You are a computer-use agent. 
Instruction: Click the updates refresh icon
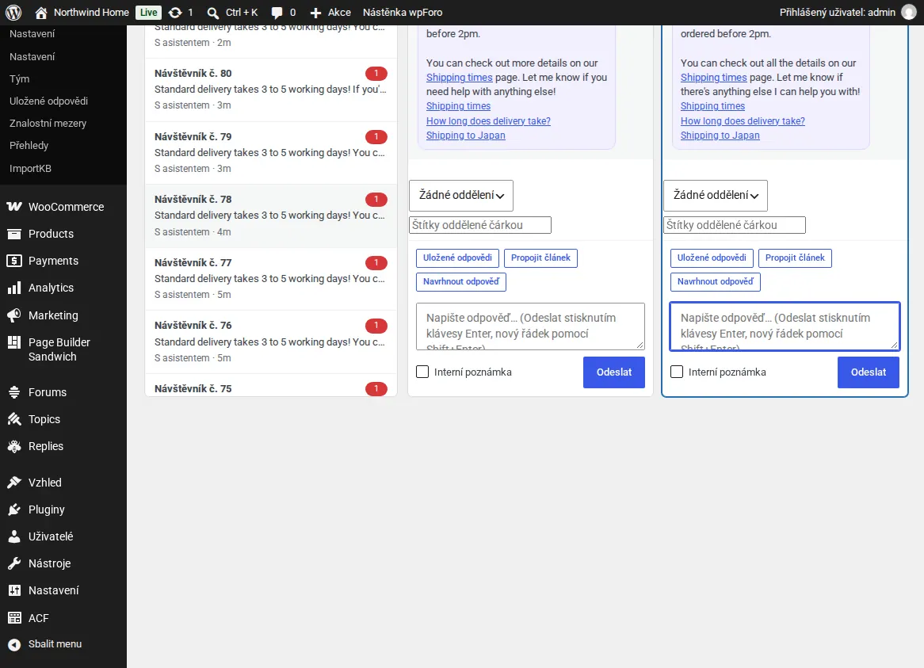click(x=175, y=13)
